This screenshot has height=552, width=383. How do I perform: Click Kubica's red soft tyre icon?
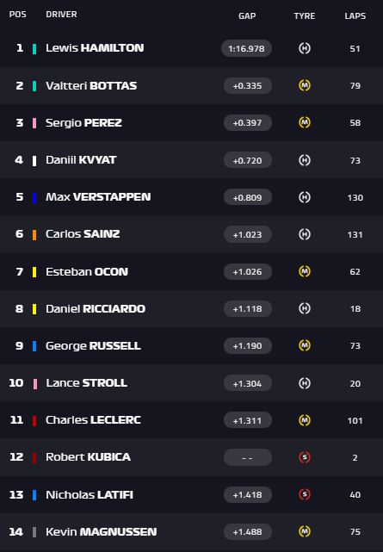(x=305, y=457)
